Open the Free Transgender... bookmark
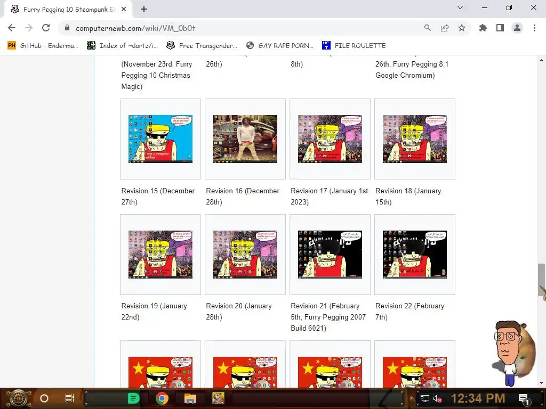 click(202, 46)
